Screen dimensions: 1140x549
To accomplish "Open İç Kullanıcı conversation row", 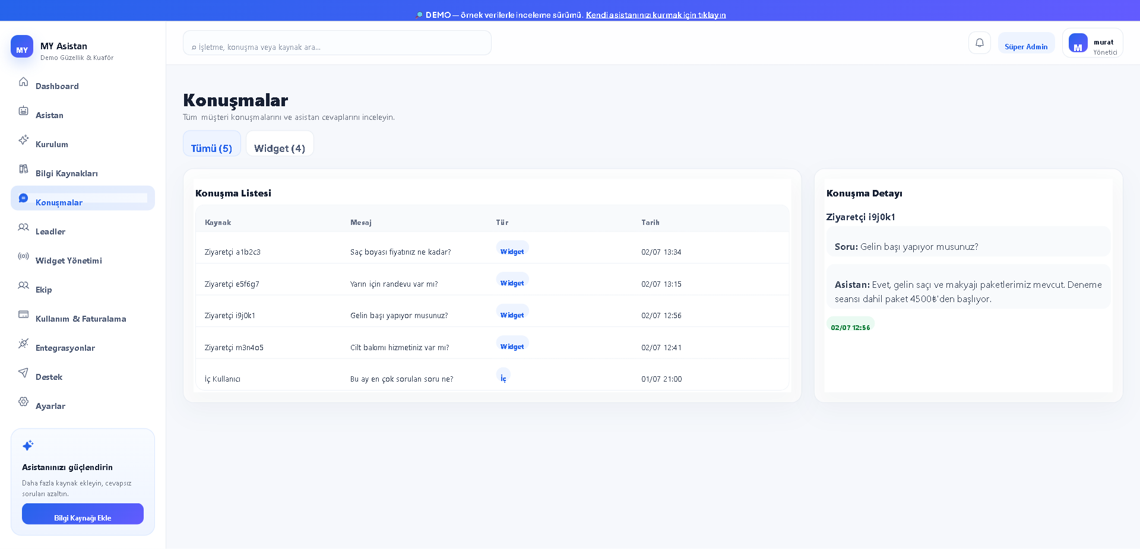I will tap(492, 375).
